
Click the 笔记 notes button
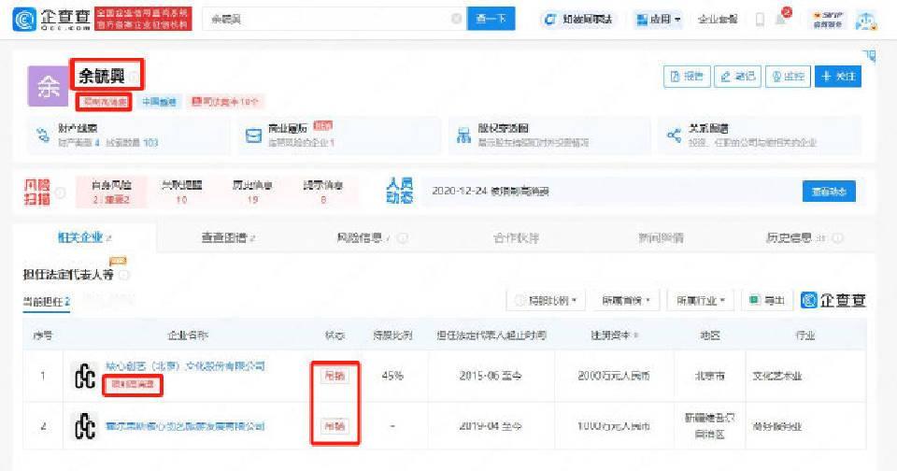click(737, 76)
